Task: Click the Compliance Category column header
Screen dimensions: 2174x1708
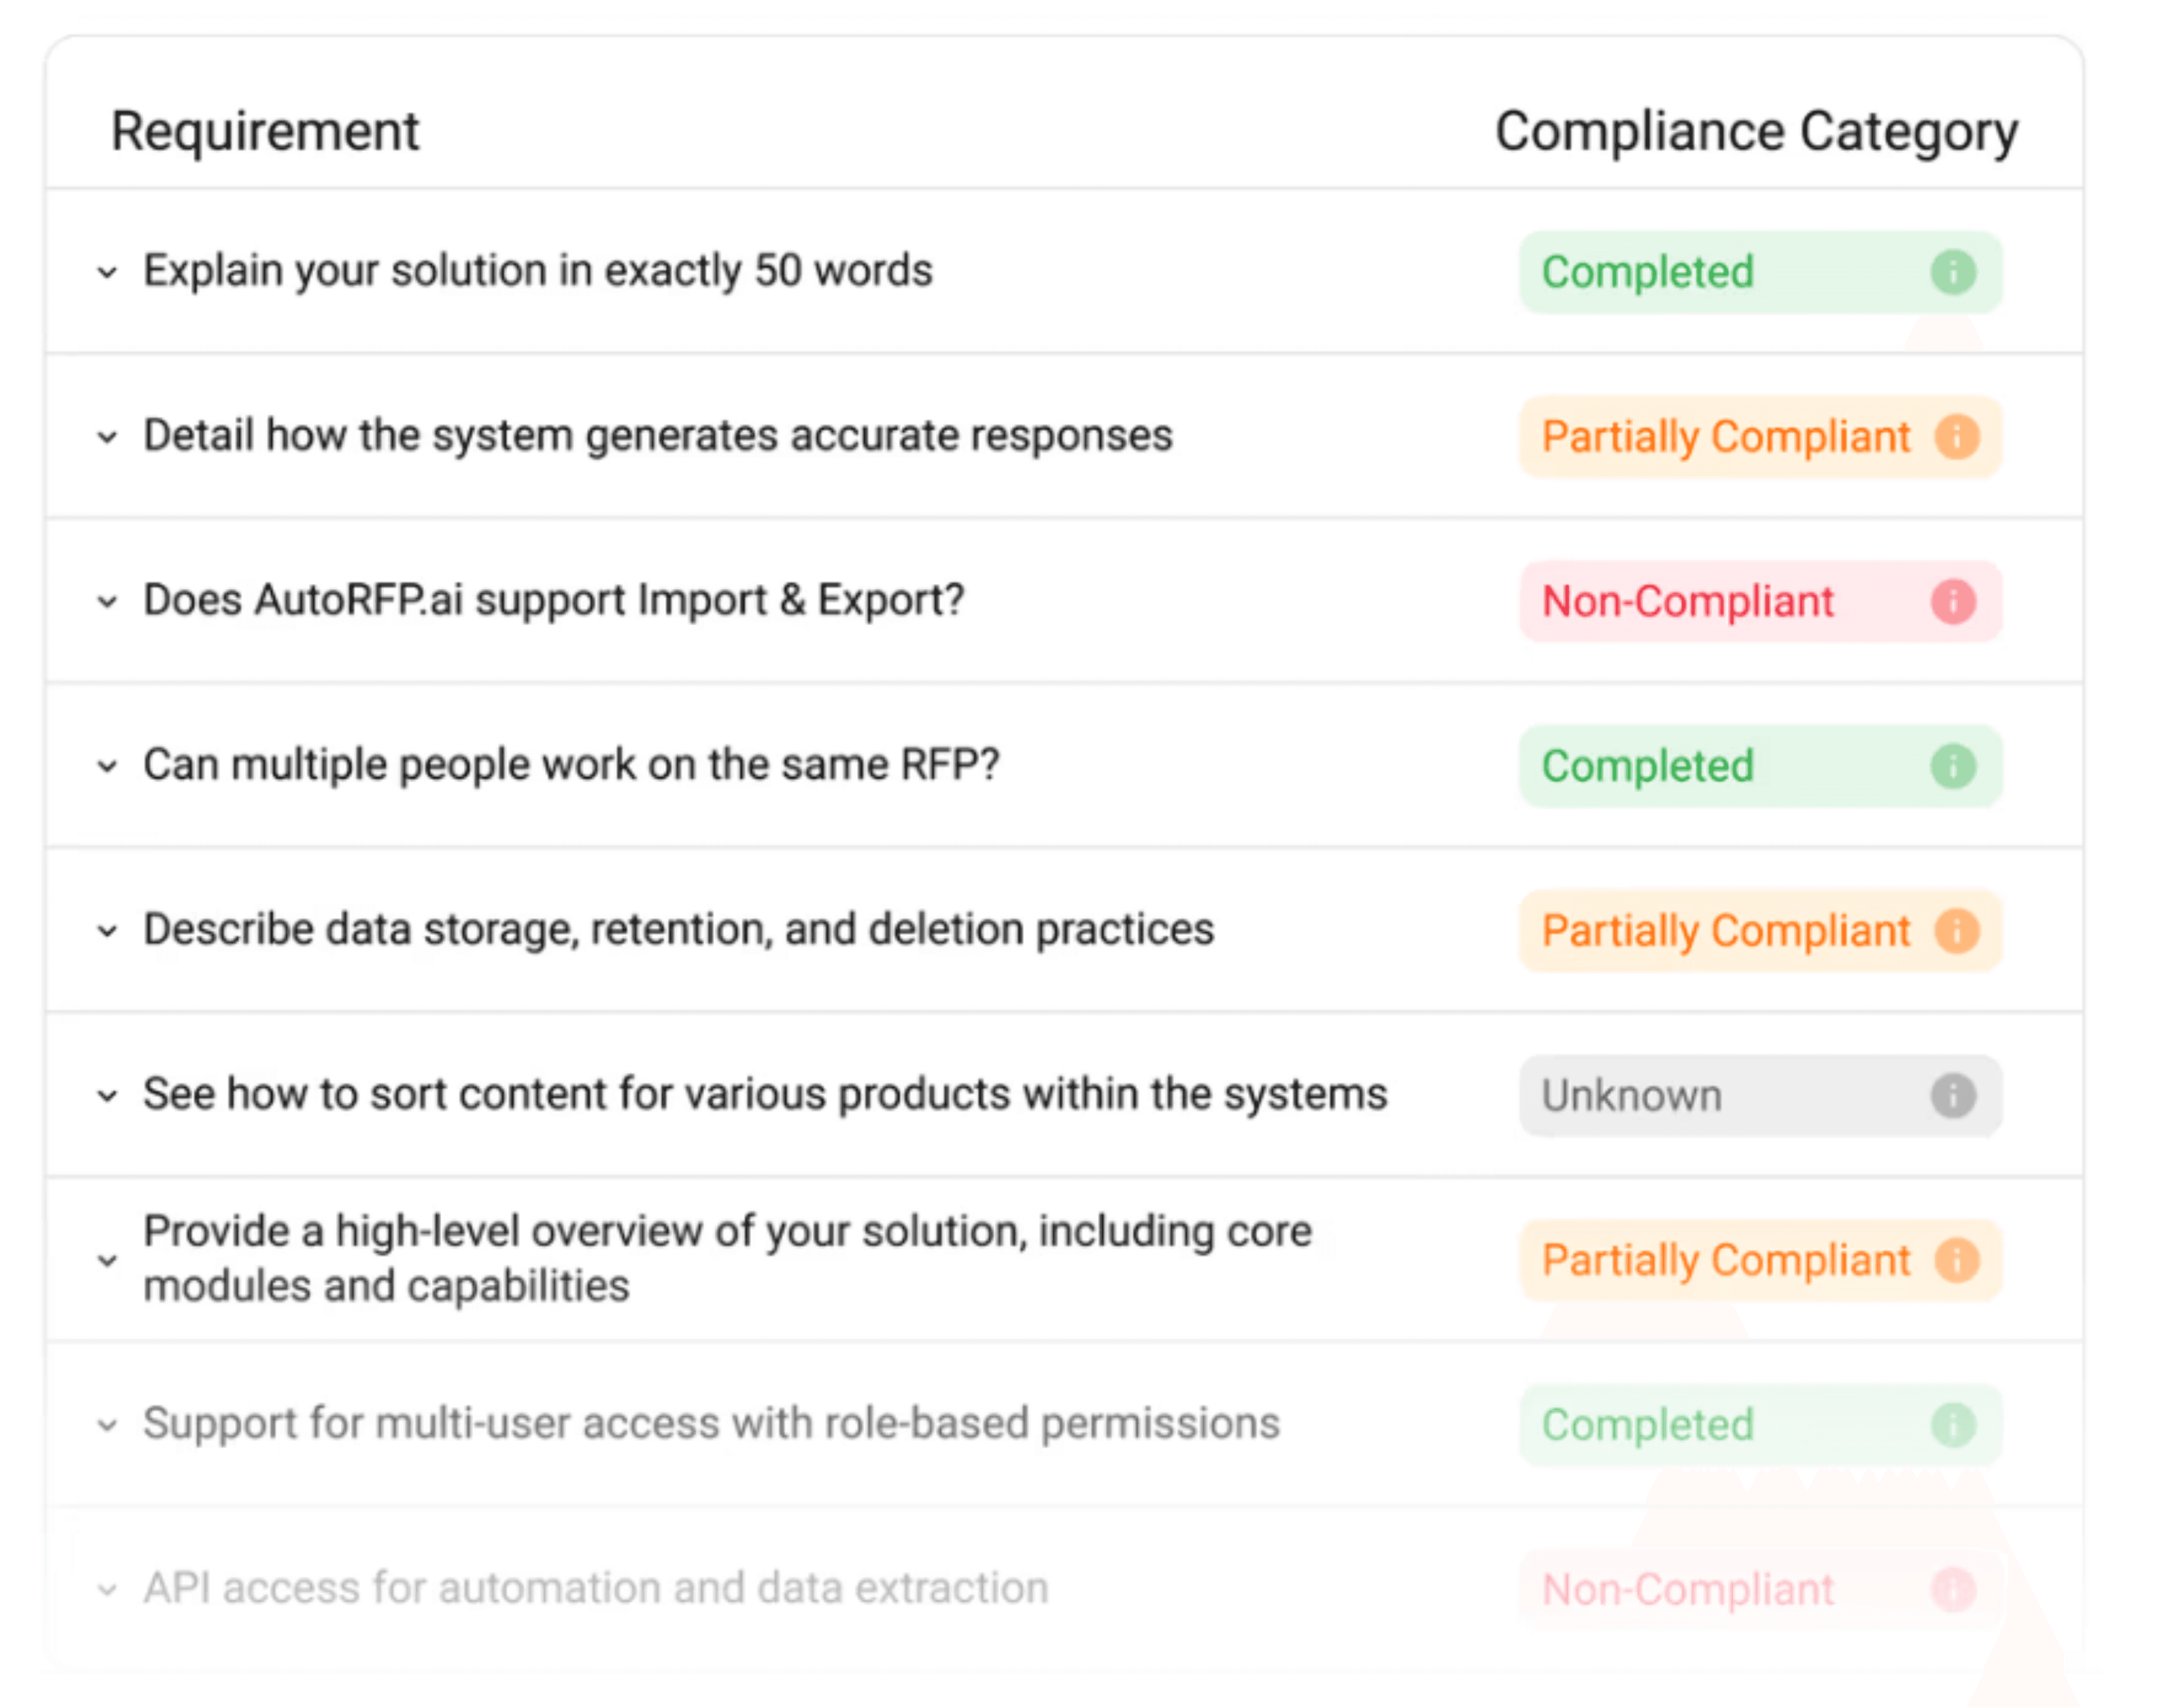Action: (x=1756, y=131)
